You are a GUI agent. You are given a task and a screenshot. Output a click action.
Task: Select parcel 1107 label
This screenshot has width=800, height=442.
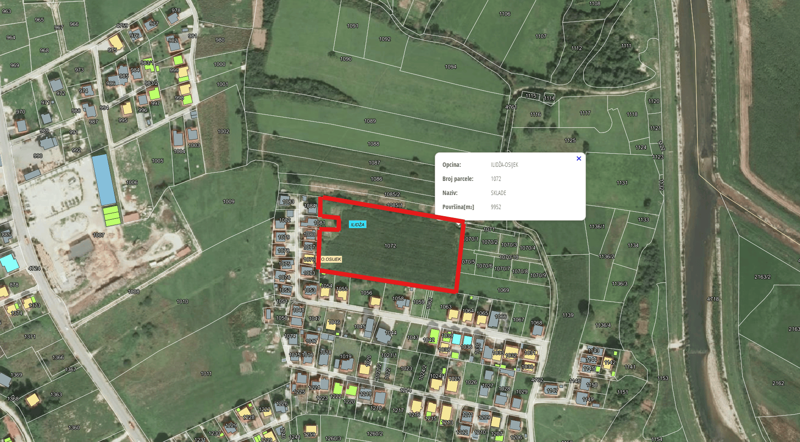click(x=541, y=37)
